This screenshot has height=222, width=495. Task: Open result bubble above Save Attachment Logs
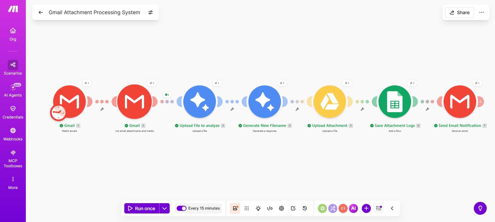(x=412, y=83)
